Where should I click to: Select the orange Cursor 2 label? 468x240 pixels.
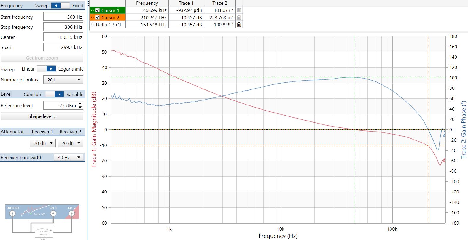[x=110, y=17]
